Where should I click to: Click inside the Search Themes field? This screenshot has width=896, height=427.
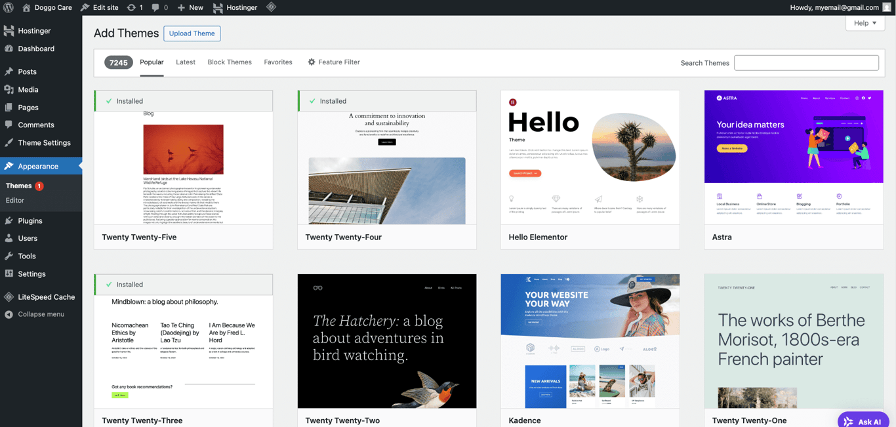point(805,62)
